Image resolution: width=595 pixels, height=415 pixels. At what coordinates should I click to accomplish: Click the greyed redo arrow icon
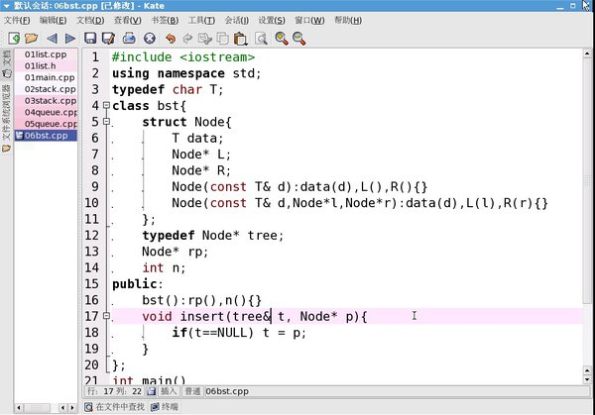coord(187,39)
